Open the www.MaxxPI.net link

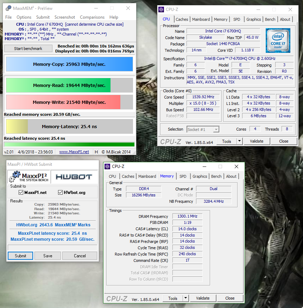coord(74,152)
